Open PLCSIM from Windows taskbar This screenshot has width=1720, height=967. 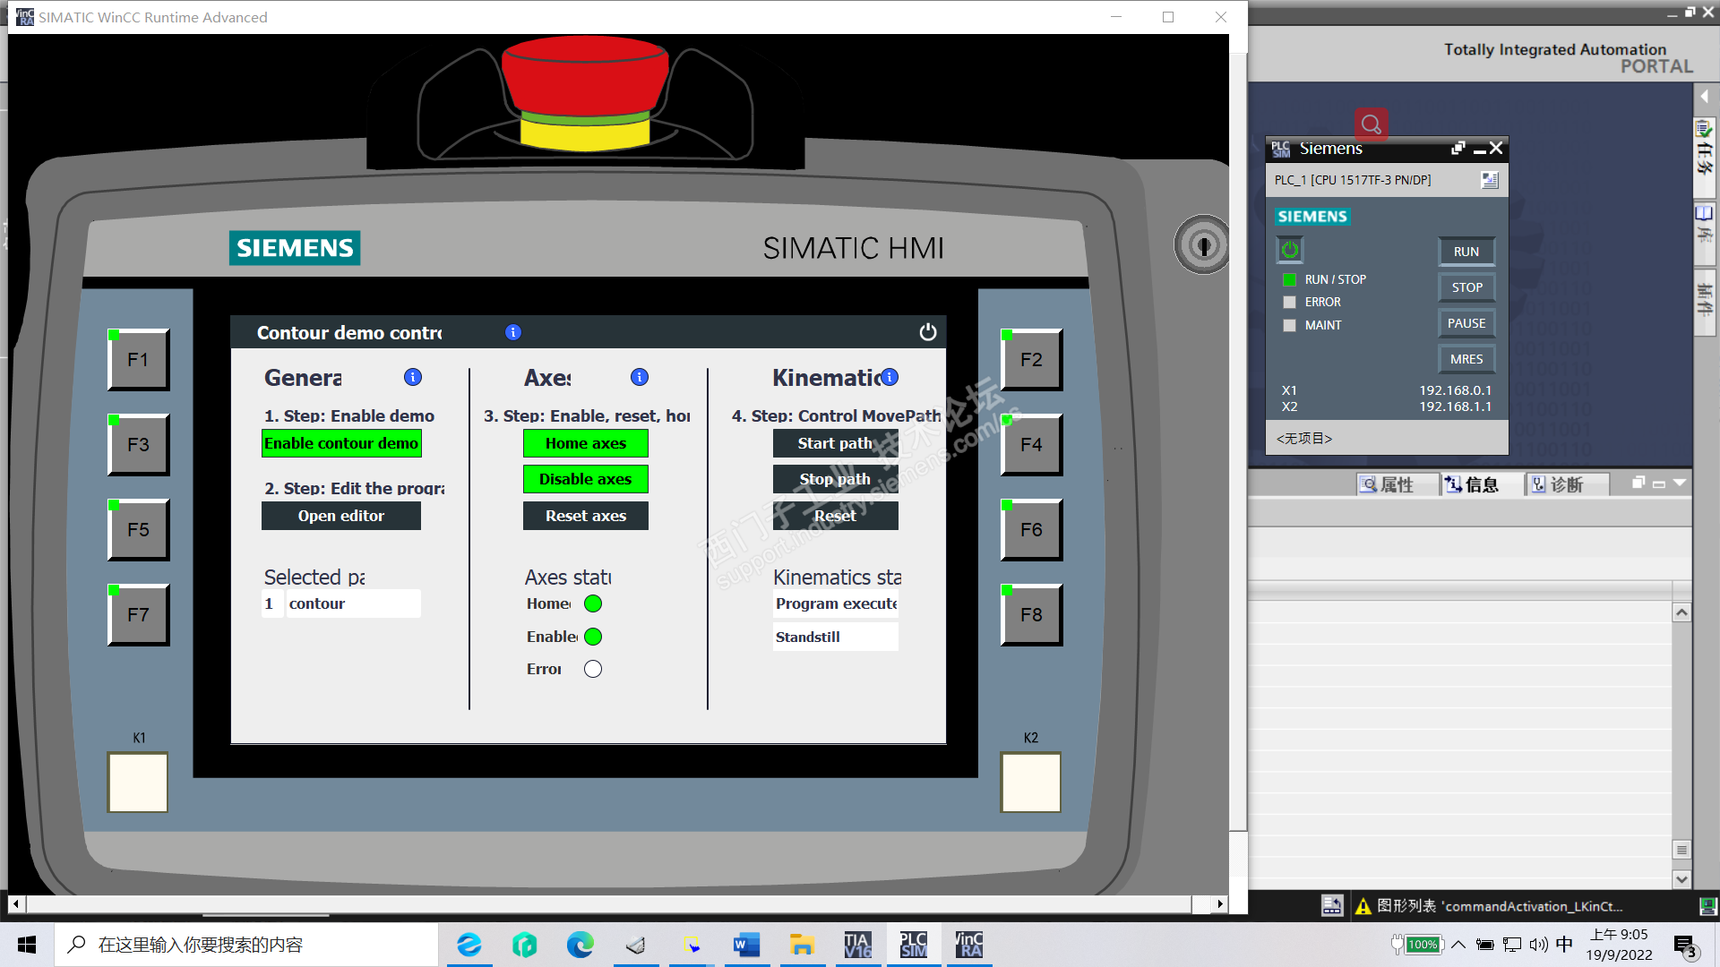[x=914, y=945]
